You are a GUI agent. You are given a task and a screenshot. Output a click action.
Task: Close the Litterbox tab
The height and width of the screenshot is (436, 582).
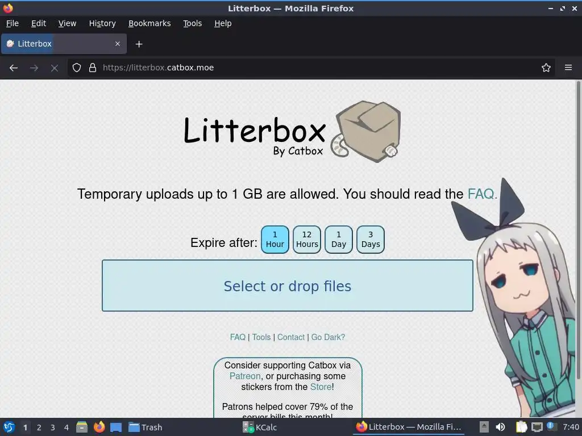(x=118, y=44)
